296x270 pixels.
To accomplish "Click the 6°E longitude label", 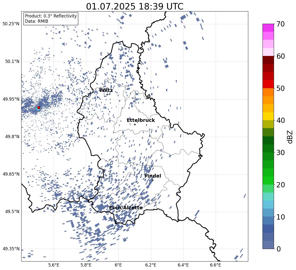I will [118, 265].
